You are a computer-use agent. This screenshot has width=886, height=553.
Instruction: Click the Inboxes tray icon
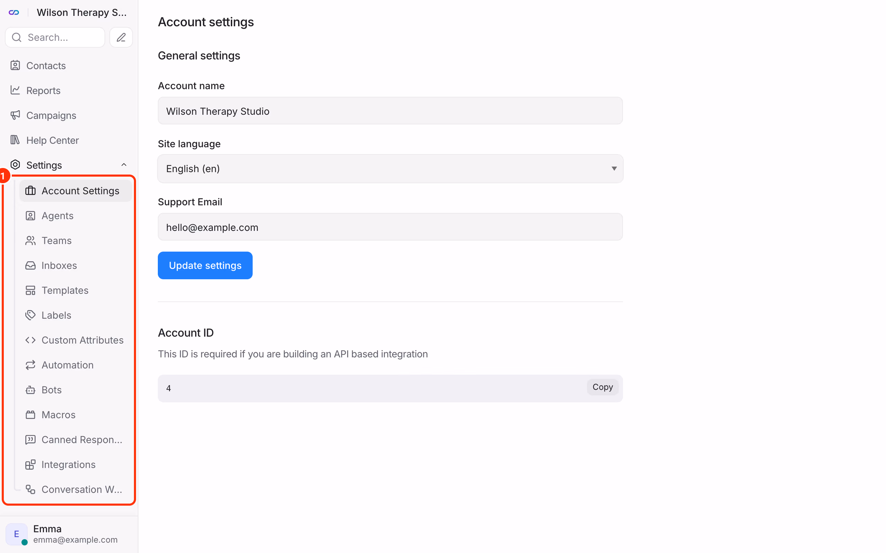pyautogui.click(x=30, y=265)
